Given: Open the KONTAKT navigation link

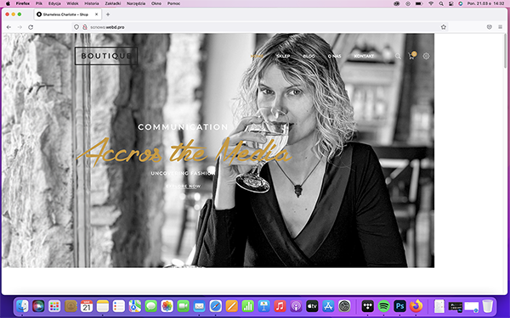Looking at the screenshot, I should pyautogui.click(x=364, y=56).
